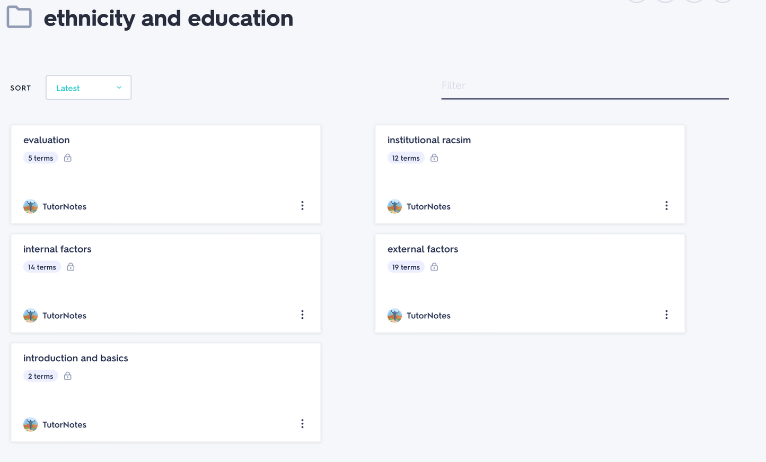Image resolution: width=766 pixels, height=462 pixels.
Task: Click lock icon on evaluation set
Action: pos(67,158)
